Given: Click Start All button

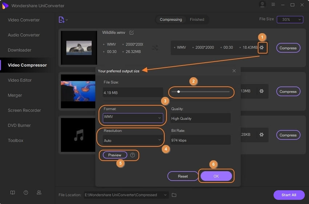Looking at the screenshot, I should click(289, 195).
